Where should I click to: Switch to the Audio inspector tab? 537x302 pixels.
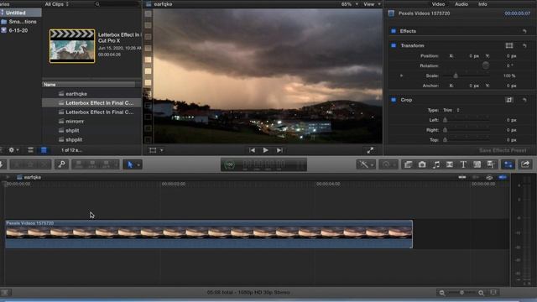coord(461,4)
